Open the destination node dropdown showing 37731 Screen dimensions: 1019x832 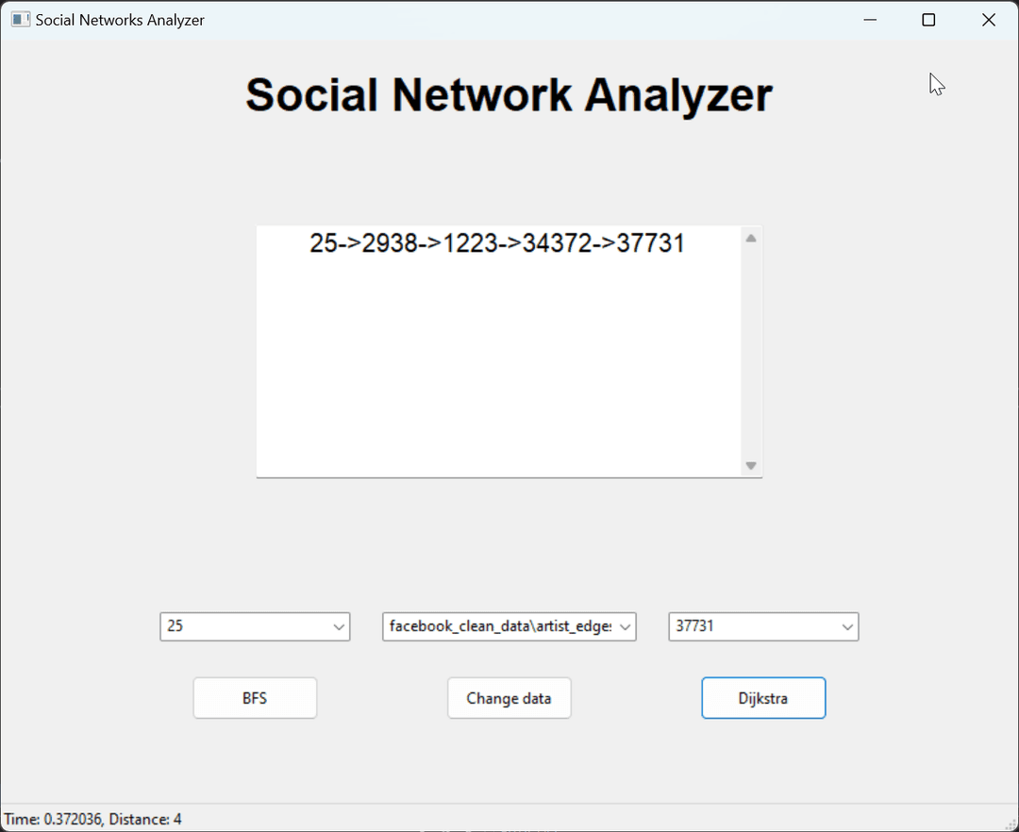(763, 626)
